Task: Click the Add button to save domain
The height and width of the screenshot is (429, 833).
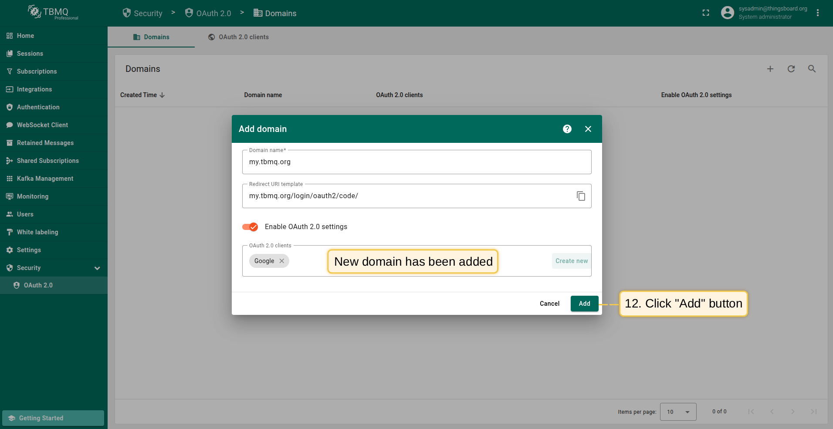Action: point(584,304)
